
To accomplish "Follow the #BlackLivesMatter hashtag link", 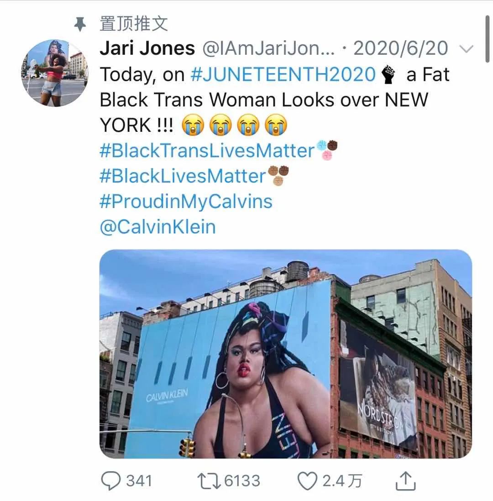I will click(x=183, y=176).
